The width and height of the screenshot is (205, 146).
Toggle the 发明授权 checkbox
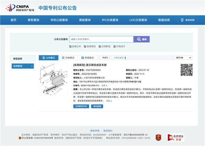pos(85,47)
